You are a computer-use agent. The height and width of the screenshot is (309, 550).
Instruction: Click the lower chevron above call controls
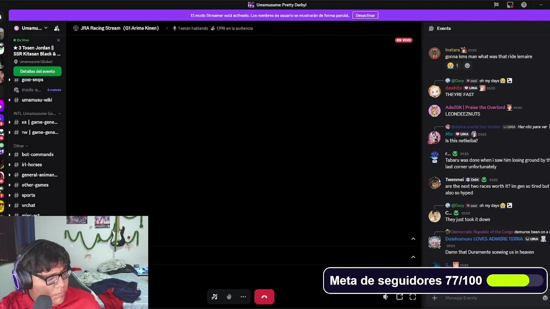pyautogui.click(x=413, y=257)
